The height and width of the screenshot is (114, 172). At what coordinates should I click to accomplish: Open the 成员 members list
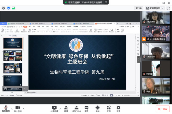76,109
